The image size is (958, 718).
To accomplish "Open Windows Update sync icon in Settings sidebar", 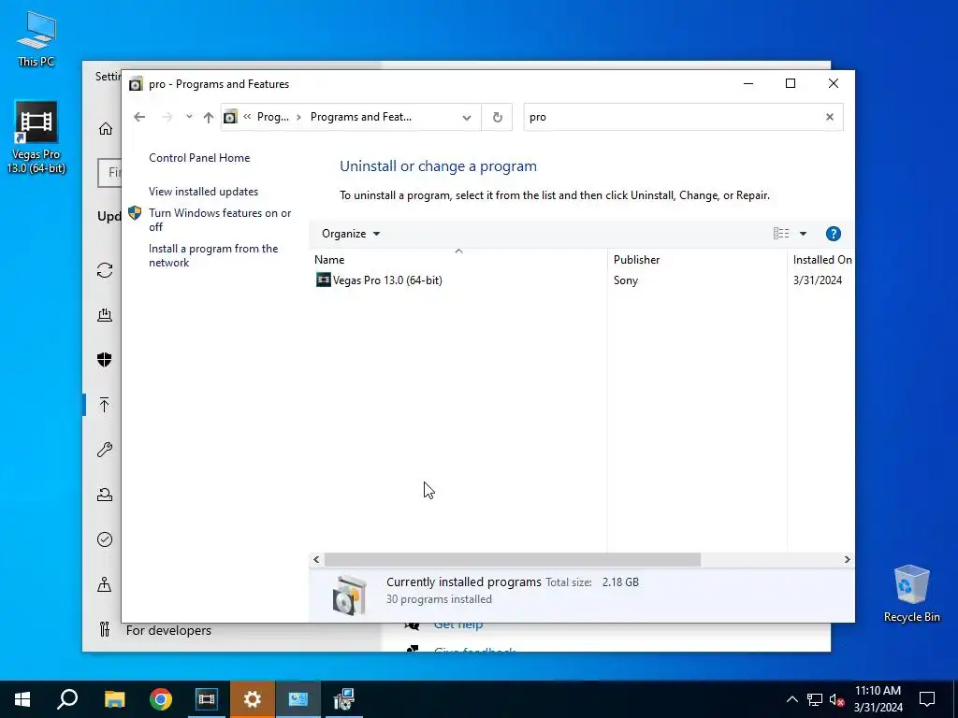I will (x=105, y=270).
